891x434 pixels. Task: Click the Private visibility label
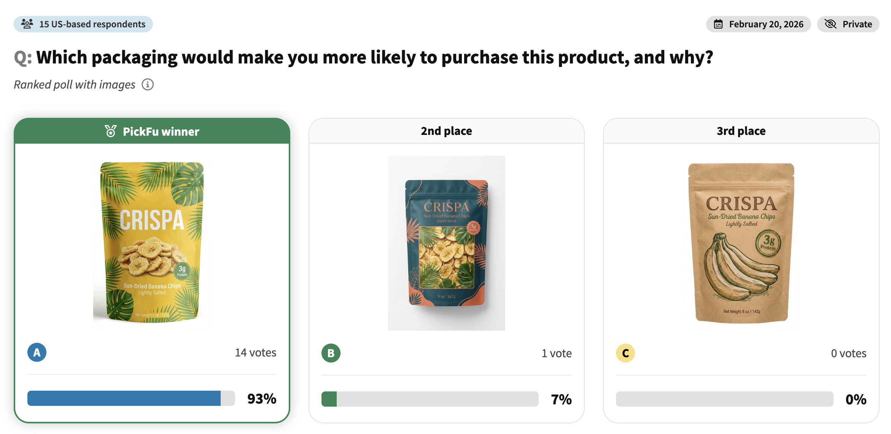click(x=857, y=24)
